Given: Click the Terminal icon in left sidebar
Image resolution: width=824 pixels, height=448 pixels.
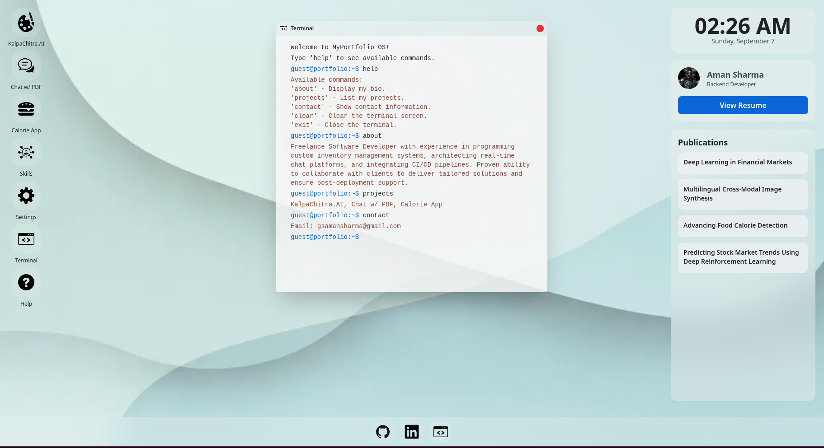Looking at the screenshot, I should (x=26, y=239).
